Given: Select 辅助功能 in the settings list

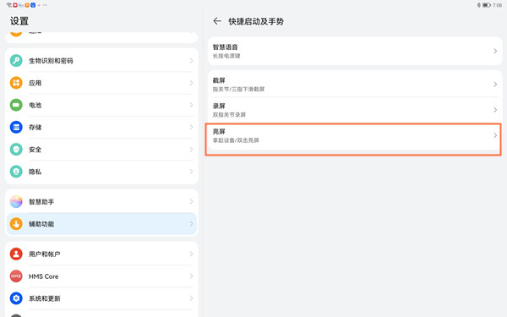Looking at the screenshot, I should click(101, 224).
